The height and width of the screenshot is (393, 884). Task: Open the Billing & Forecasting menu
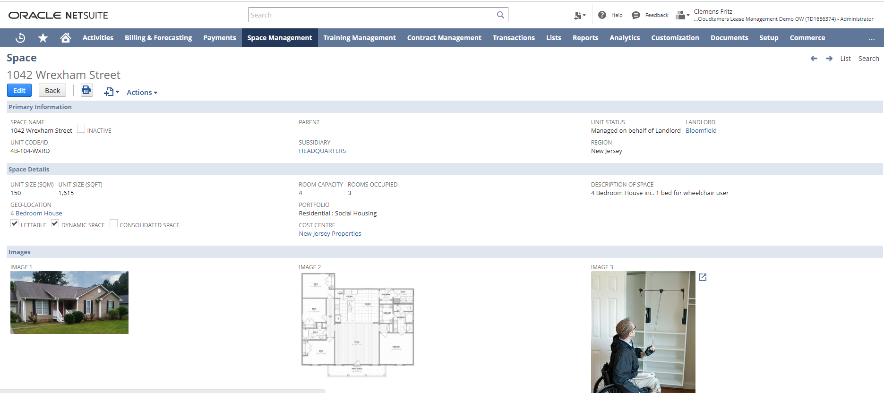pyautogui.click(x=158, y=38)
